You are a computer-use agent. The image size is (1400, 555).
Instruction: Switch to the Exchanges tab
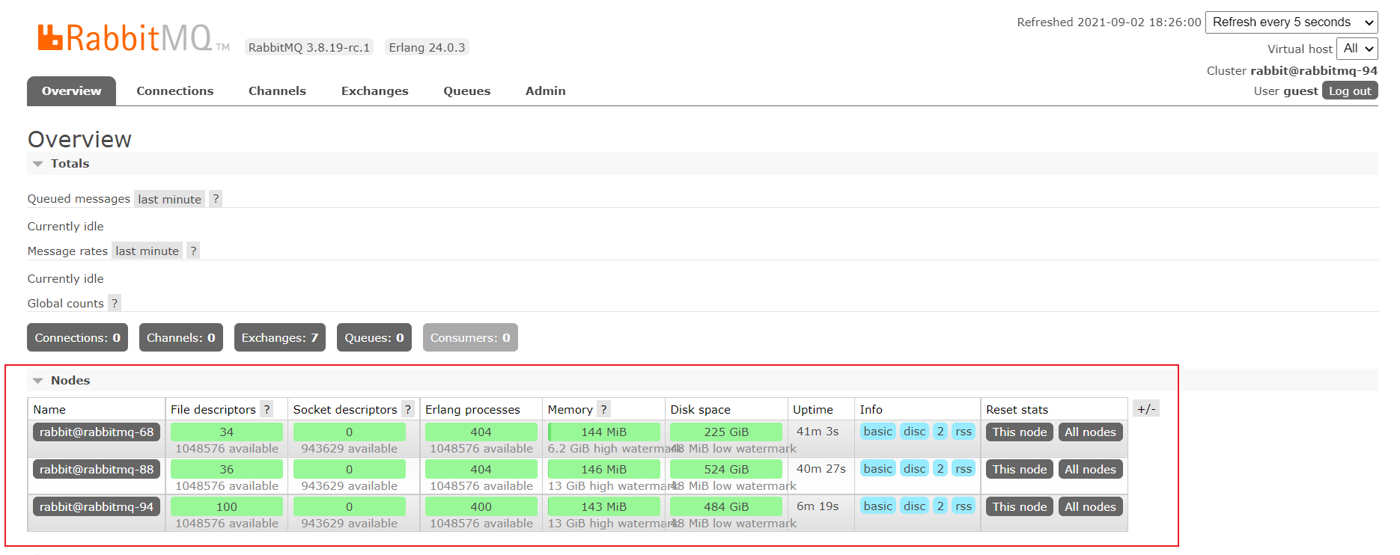coord(375,91)
